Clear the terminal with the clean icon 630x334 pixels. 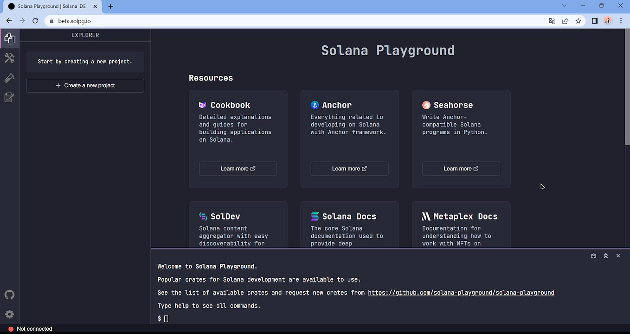click(x=593, y=255)
